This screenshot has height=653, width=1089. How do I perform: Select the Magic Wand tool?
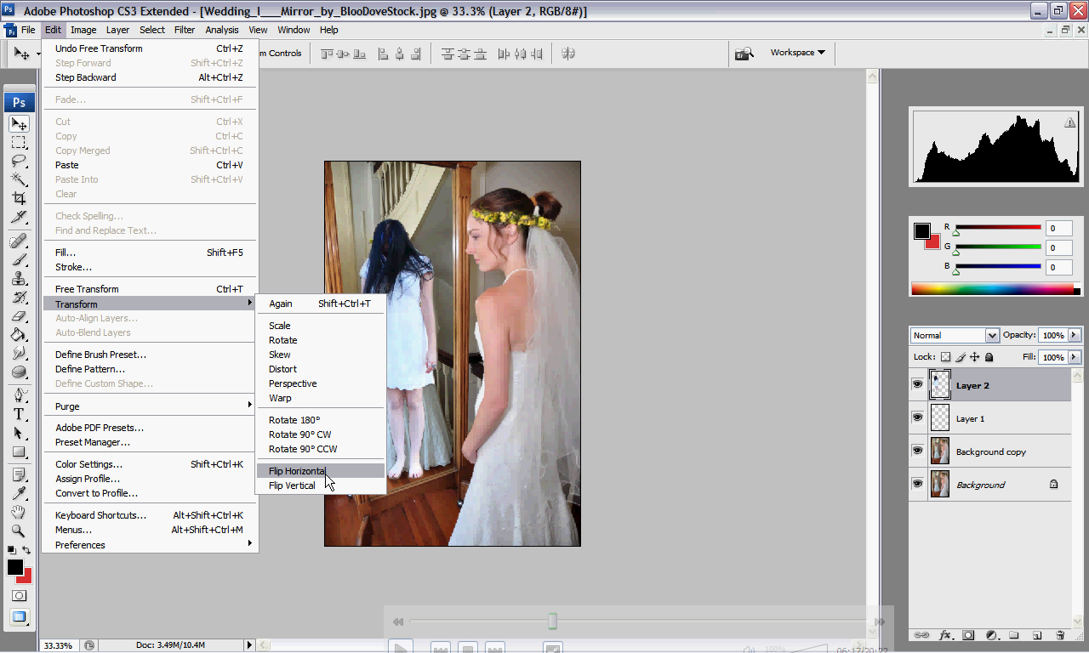click(x=19, y=179)
